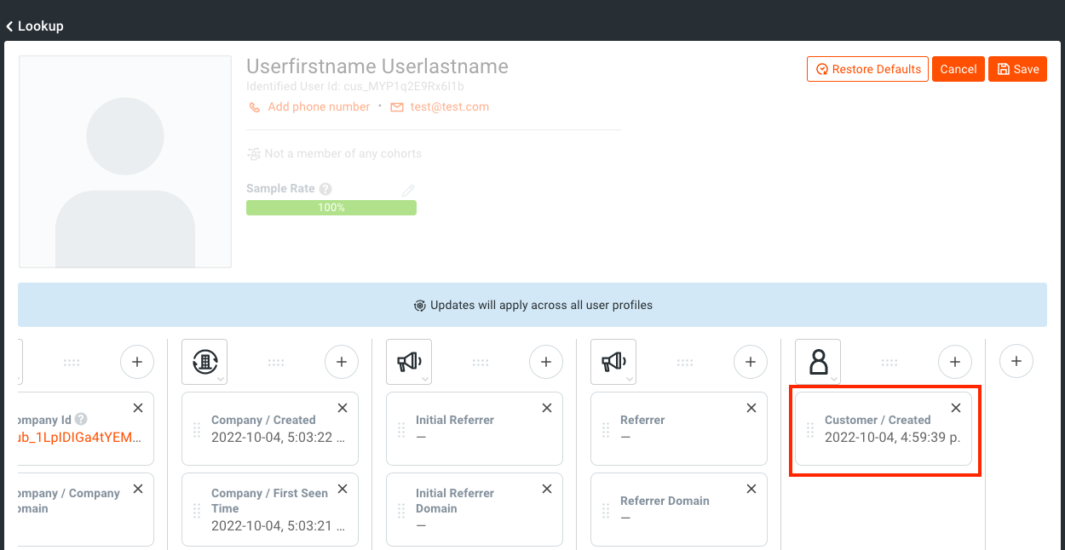Image resolution: width=1065 pixels, height=550 pixels.
Task: Click the pencil icon beside Sample Rate
Action: [x=408, y=190]
